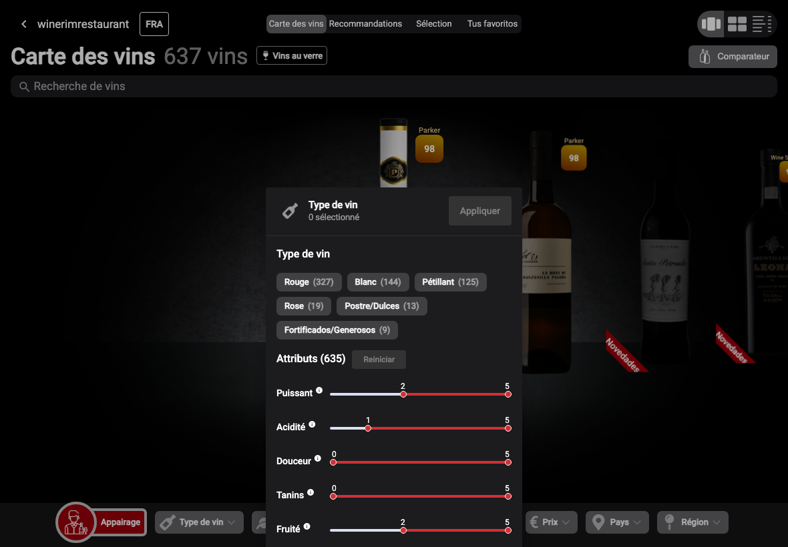788x547 pixels.
Task: Click the Puissant slider minimum handle at 2
Action: (x=403, y=394)
